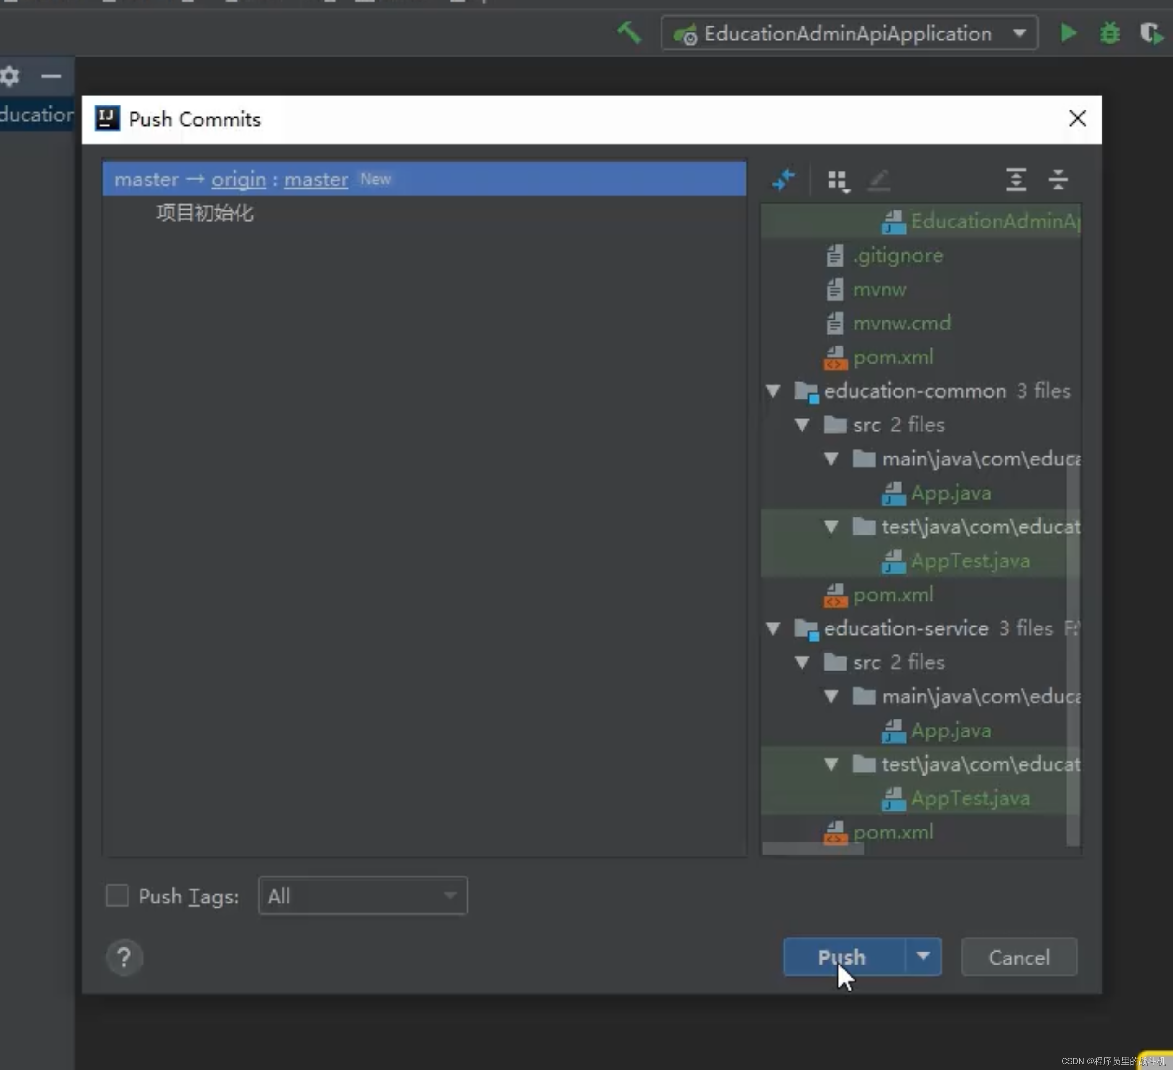Hide the tool window with minus icon
This screenshot has width=1173, height=1070.
51,75
